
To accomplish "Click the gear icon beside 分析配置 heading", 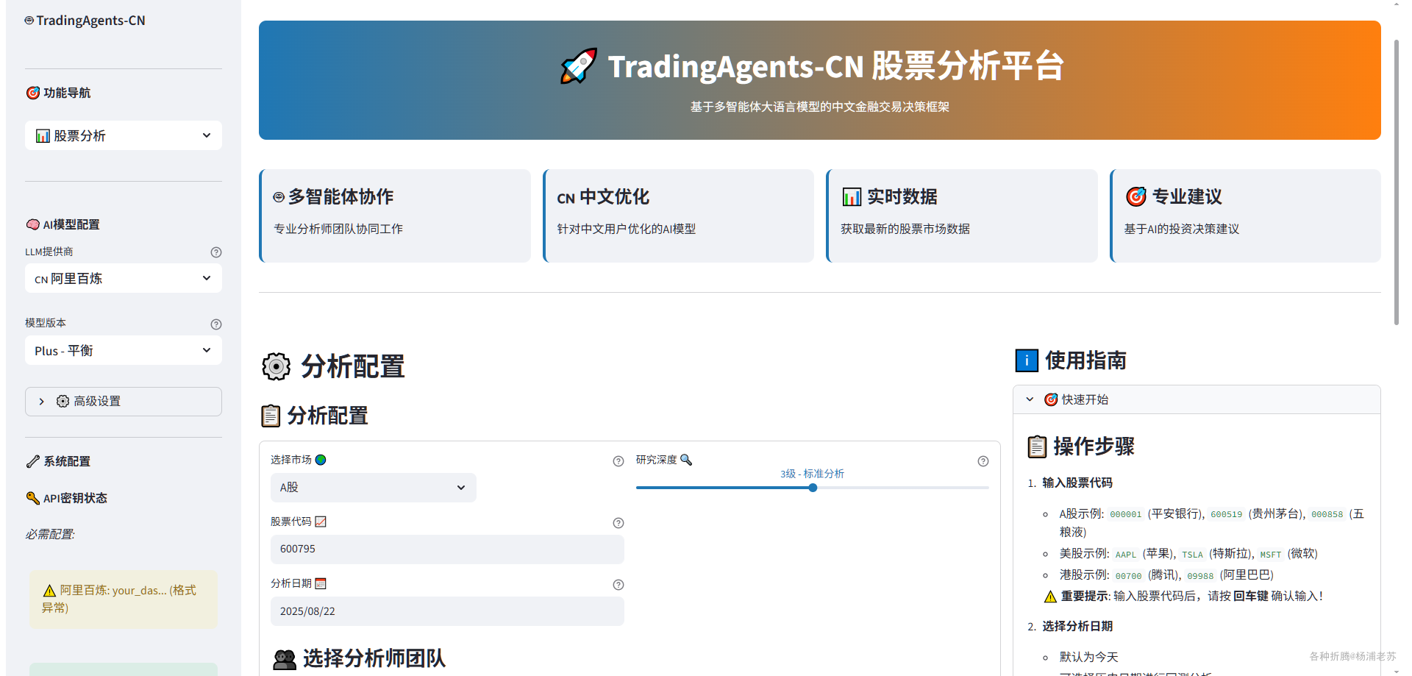I will click(277, 366).
